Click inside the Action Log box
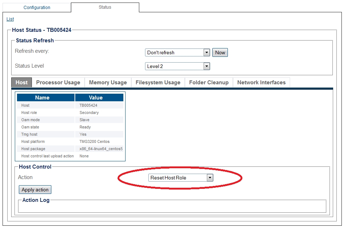The width and height of the screenshot is (344, 229). tap(172, 207)
